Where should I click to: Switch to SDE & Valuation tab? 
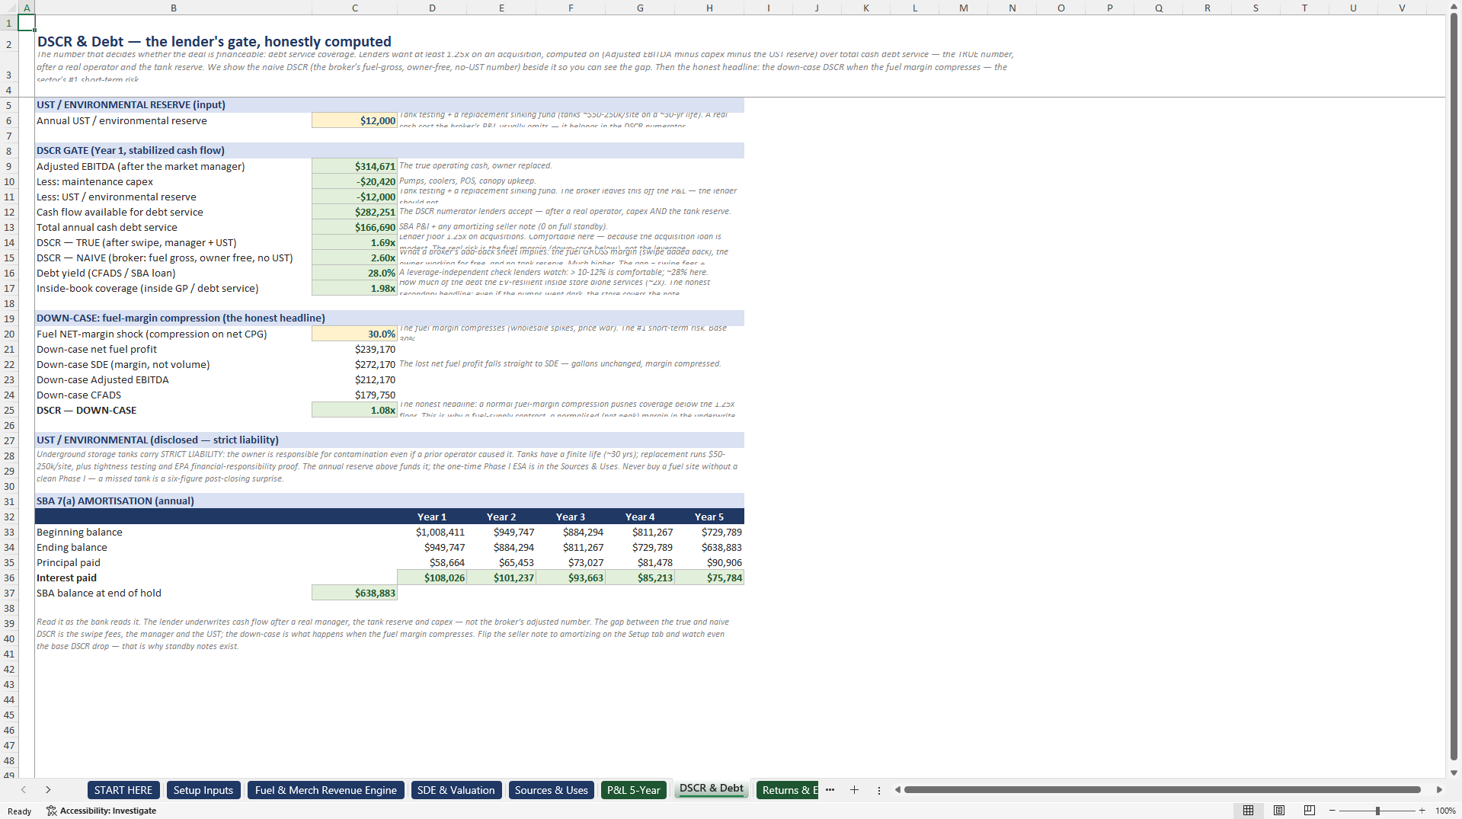(x=456, y=790)
